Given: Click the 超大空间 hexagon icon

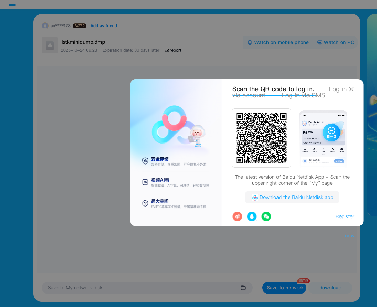Looking at the screenshot, I should (145, 203).
